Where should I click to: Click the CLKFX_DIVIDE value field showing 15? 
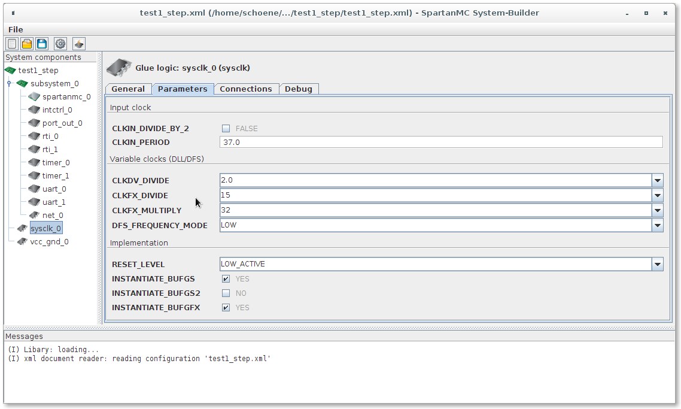point(436,195)
